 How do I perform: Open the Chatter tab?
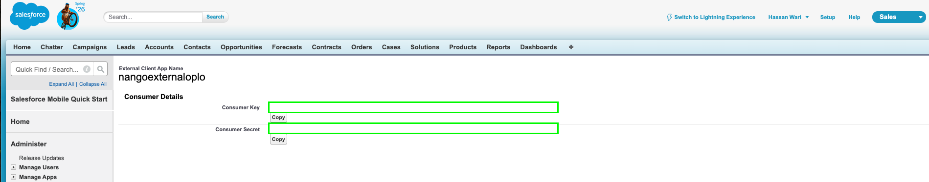(52, 47)
